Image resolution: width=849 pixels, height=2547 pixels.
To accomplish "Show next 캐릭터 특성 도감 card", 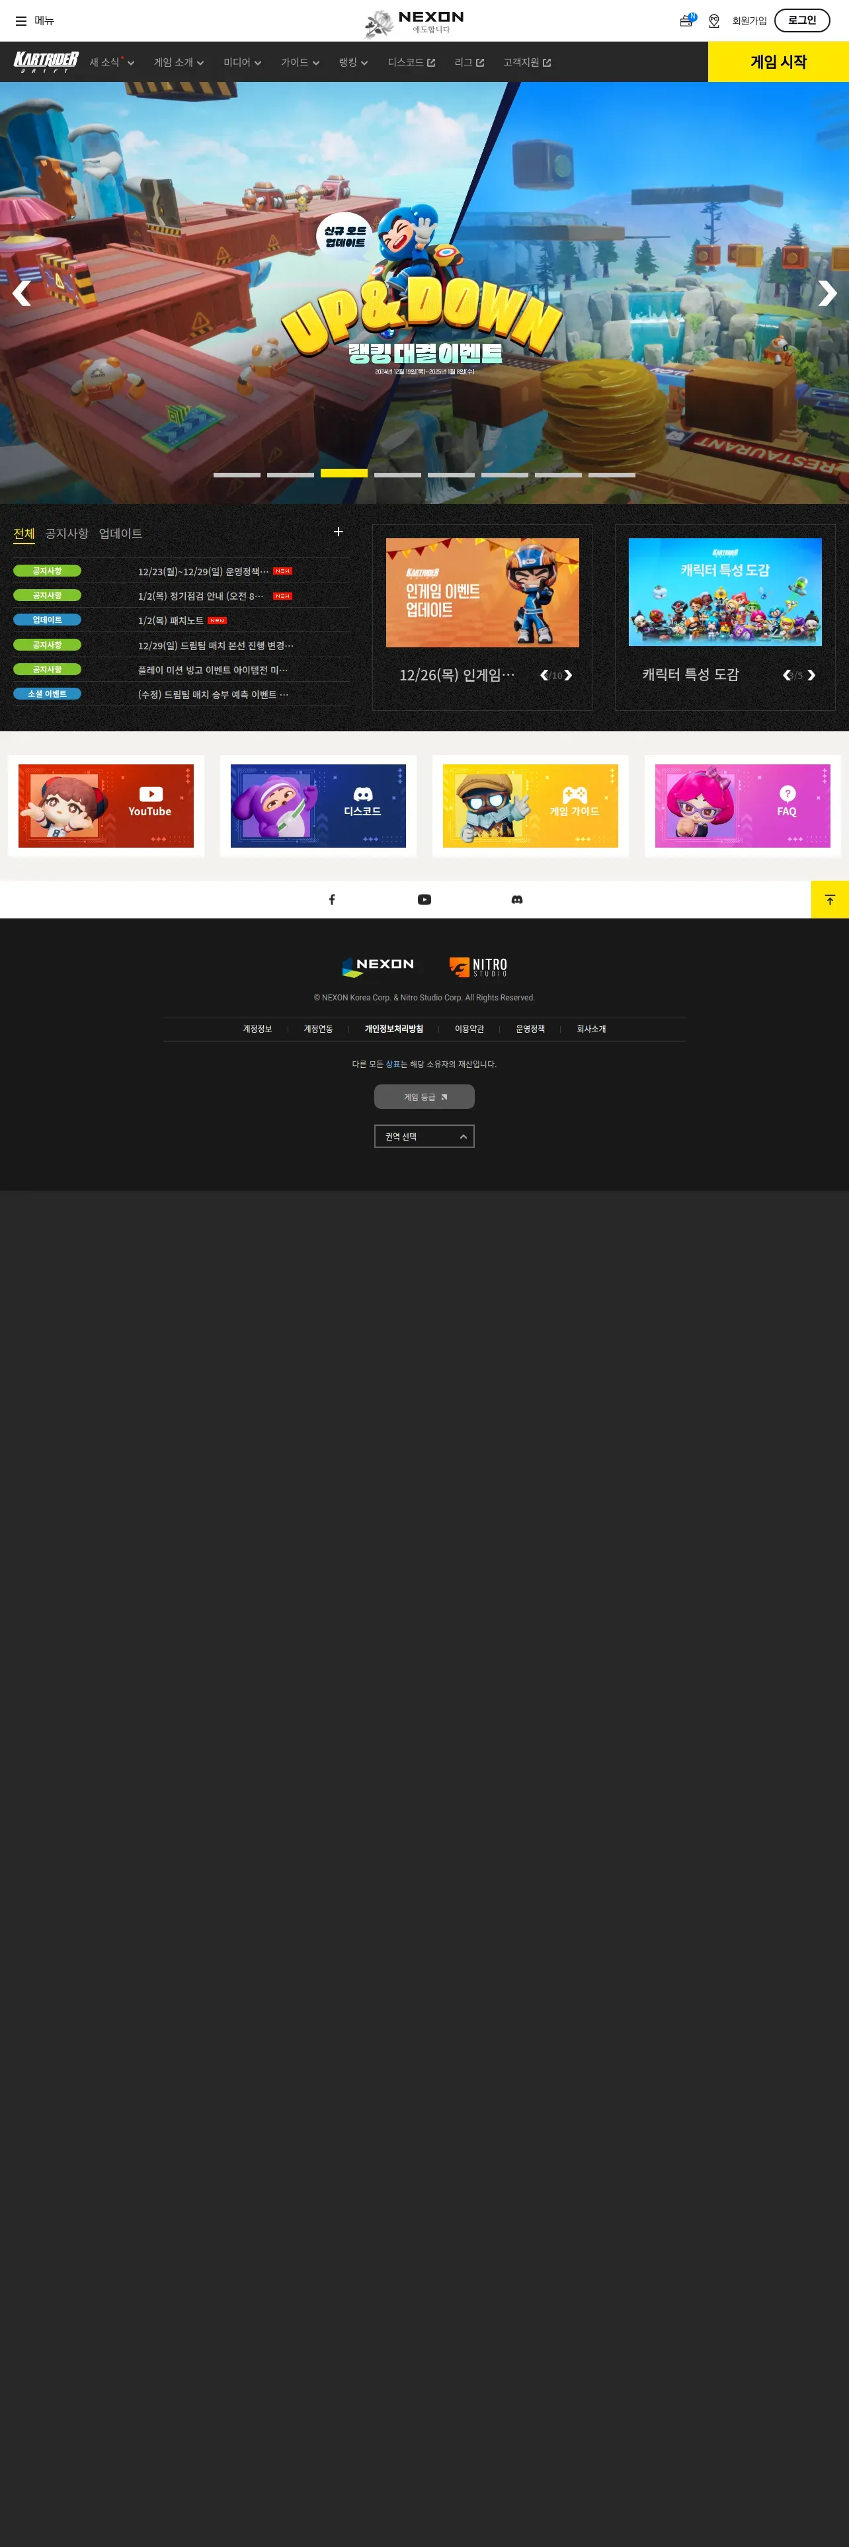I will 811,675.
